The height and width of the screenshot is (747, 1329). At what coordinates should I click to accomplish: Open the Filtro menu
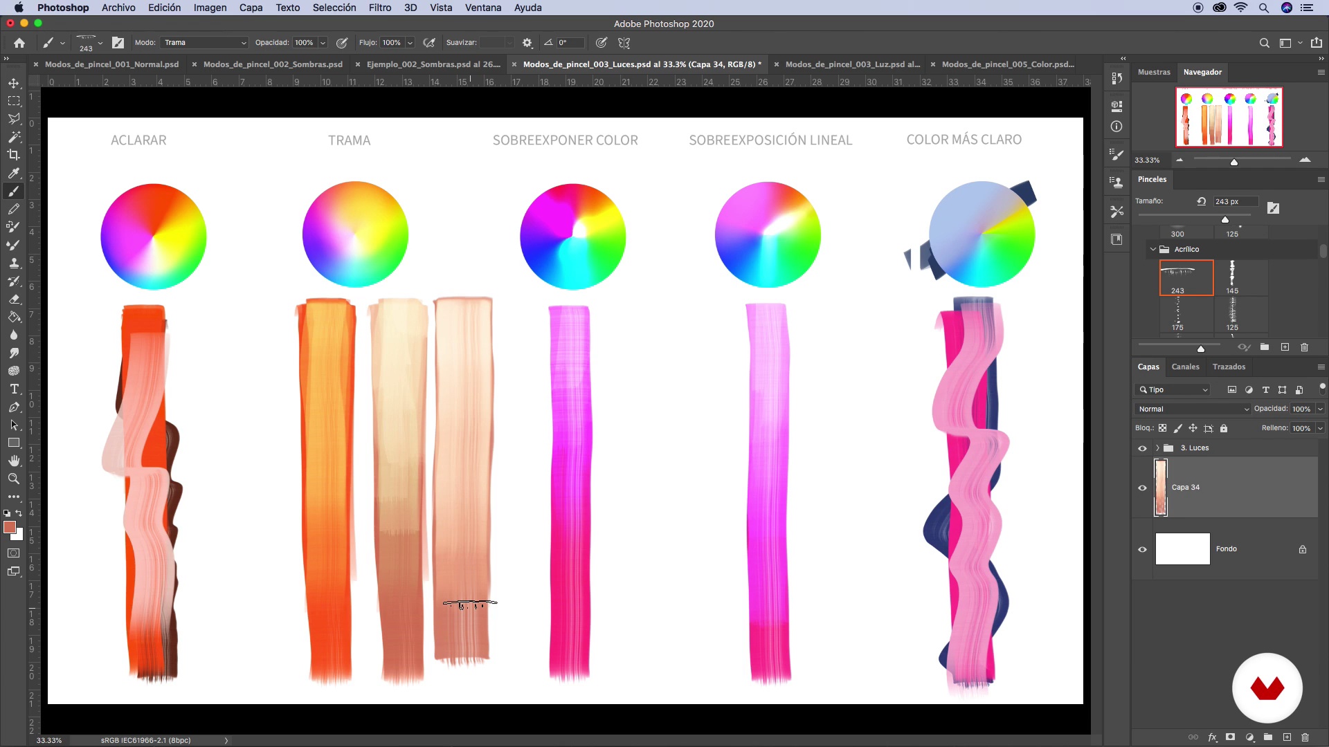click(x=380, y=8)
